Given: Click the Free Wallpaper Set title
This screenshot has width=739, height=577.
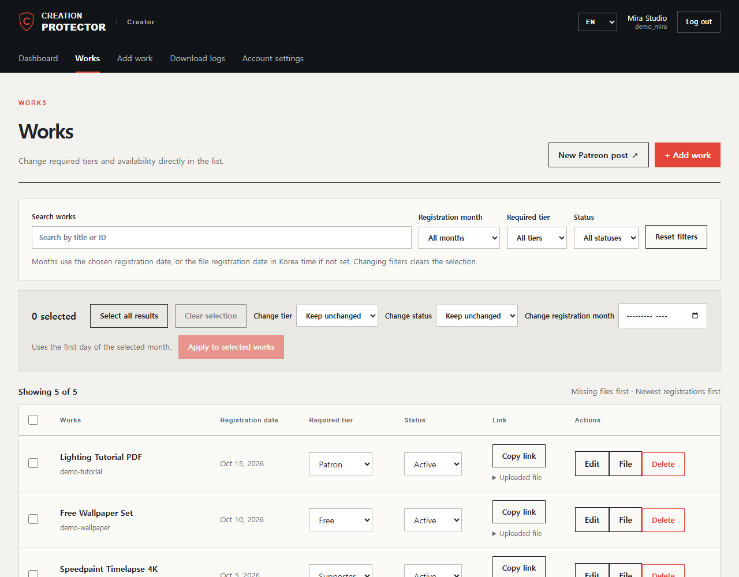Looking at the screenshot, I should pyautogui.click(x=96, y=513).
